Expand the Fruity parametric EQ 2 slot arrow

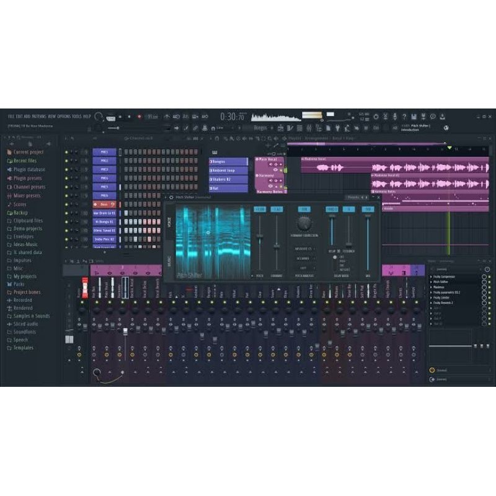point(431,293)
